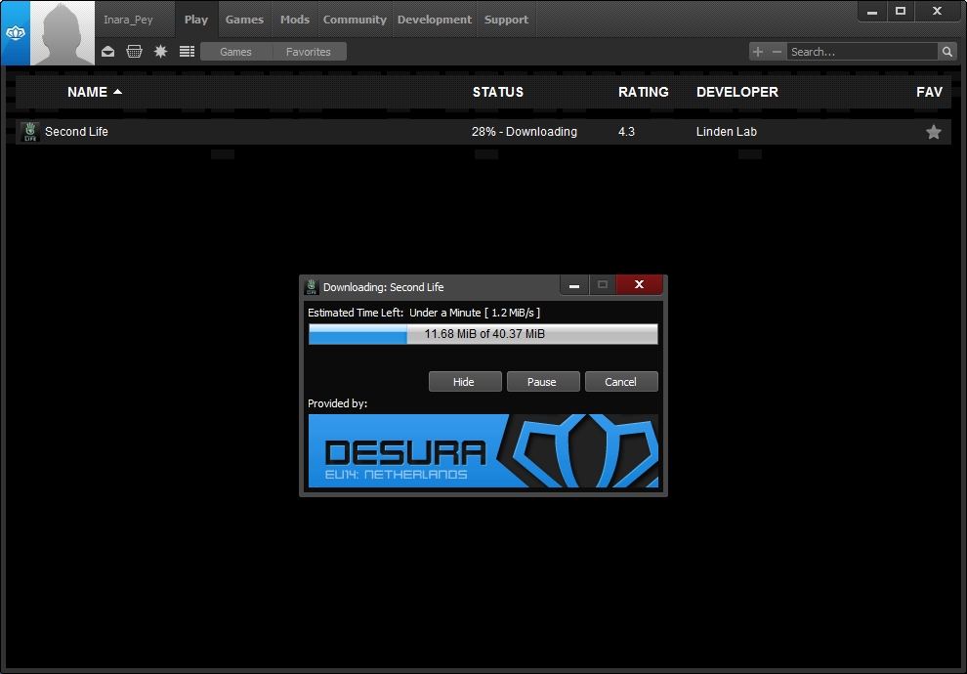Screen dimensions: 967x674
Task: Open the Mods tab
Action: click(295, 20)
